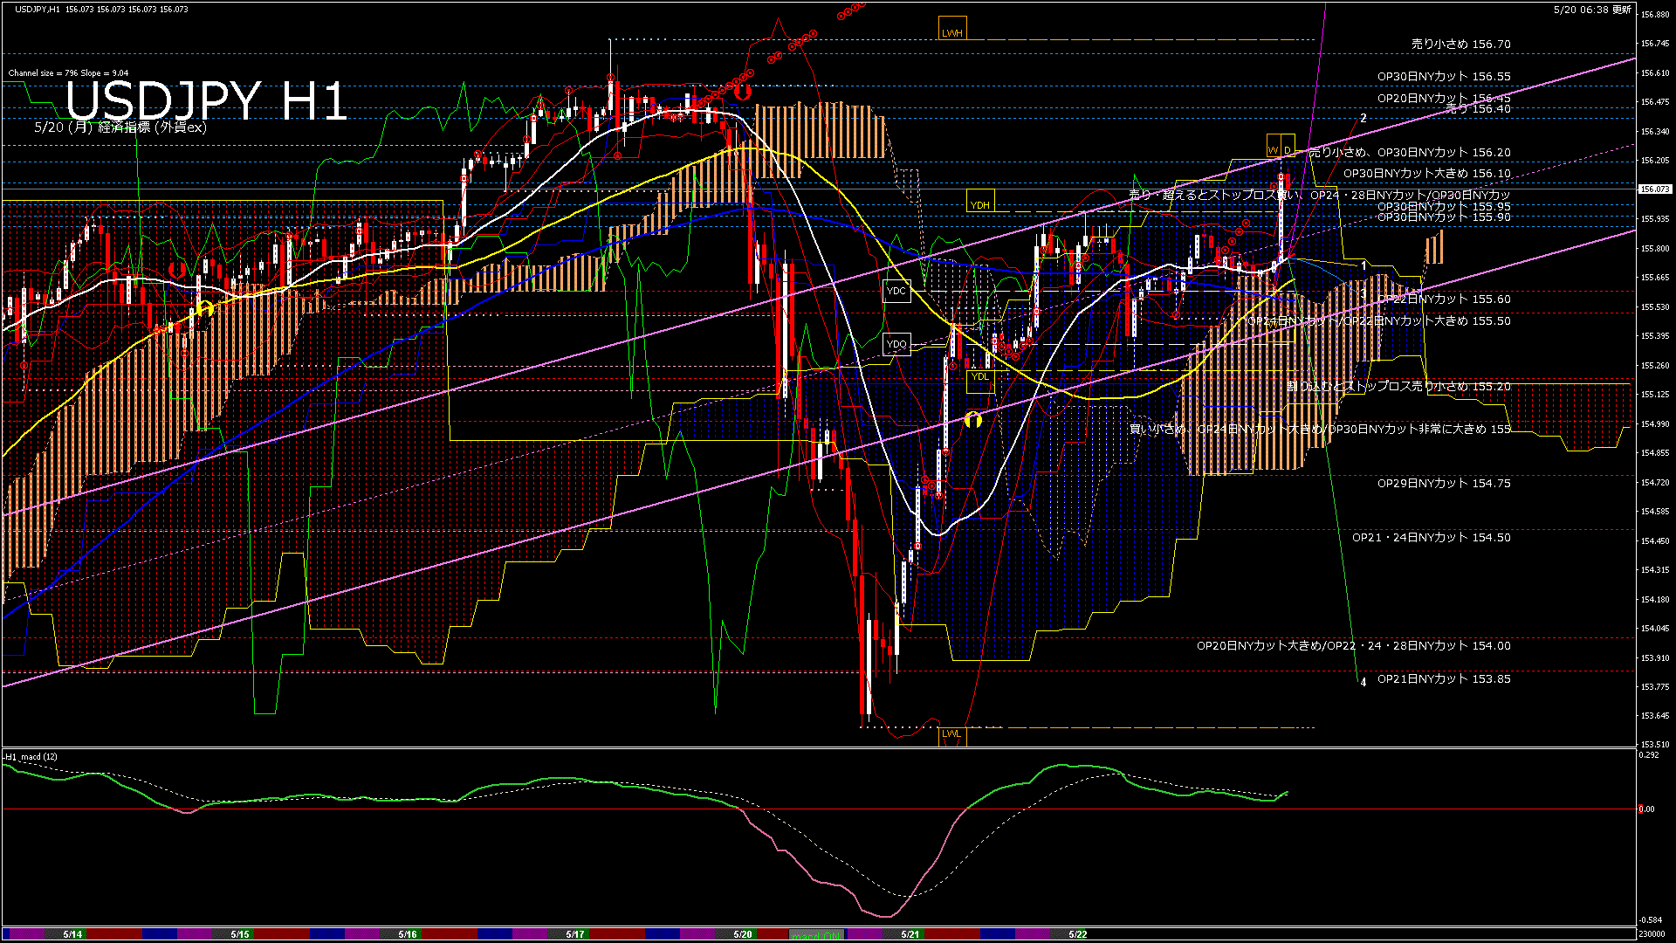Click the '買い小さめ、OP24日NYカット大きめ' label
Screen dimensions: 1676x943
click(1226, 430)
